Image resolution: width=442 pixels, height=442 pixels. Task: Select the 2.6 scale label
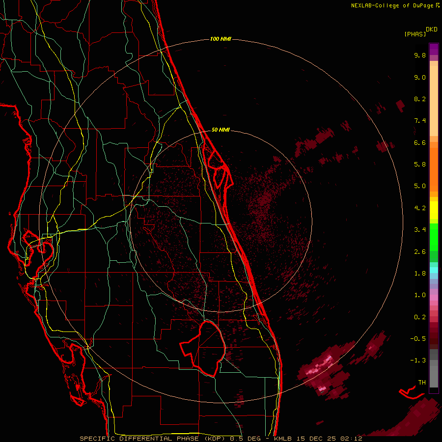(x=420, y=252)
